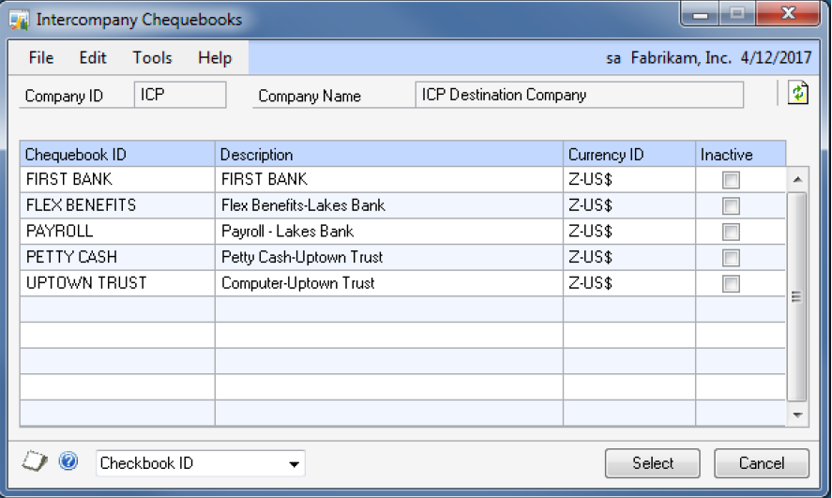
Task: Click the refresh icon beside Company Name
Action: (797, 93)
